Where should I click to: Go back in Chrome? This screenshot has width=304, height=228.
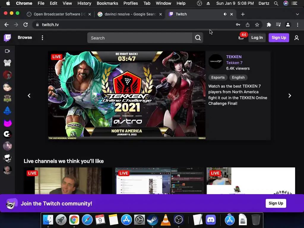7,25
